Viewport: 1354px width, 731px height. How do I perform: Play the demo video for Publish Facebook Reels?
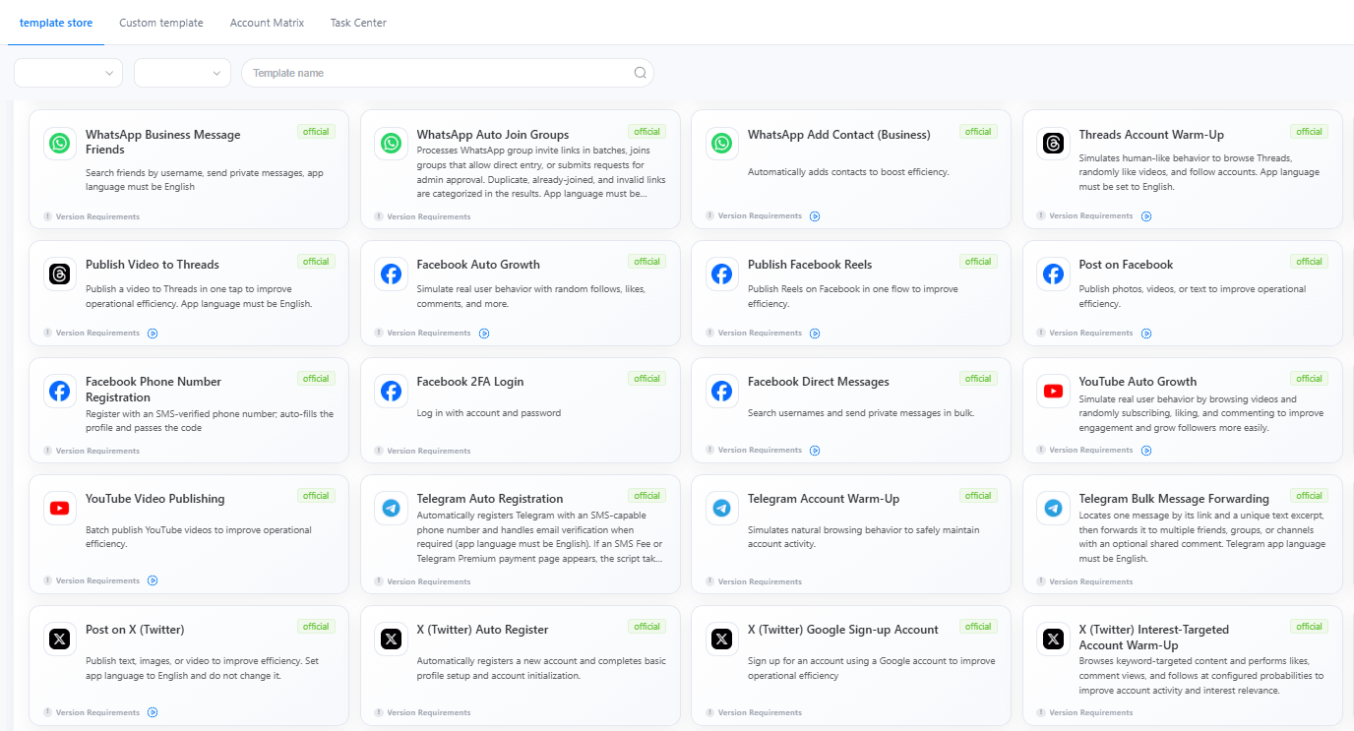coord(815,334)
